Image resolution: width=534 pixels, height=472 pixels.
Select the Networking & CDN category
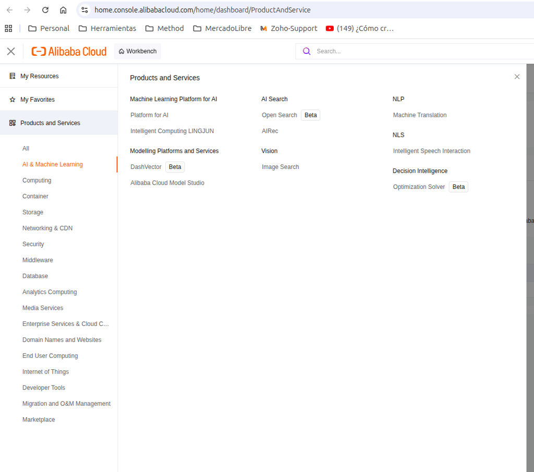[x=47, y=228]
